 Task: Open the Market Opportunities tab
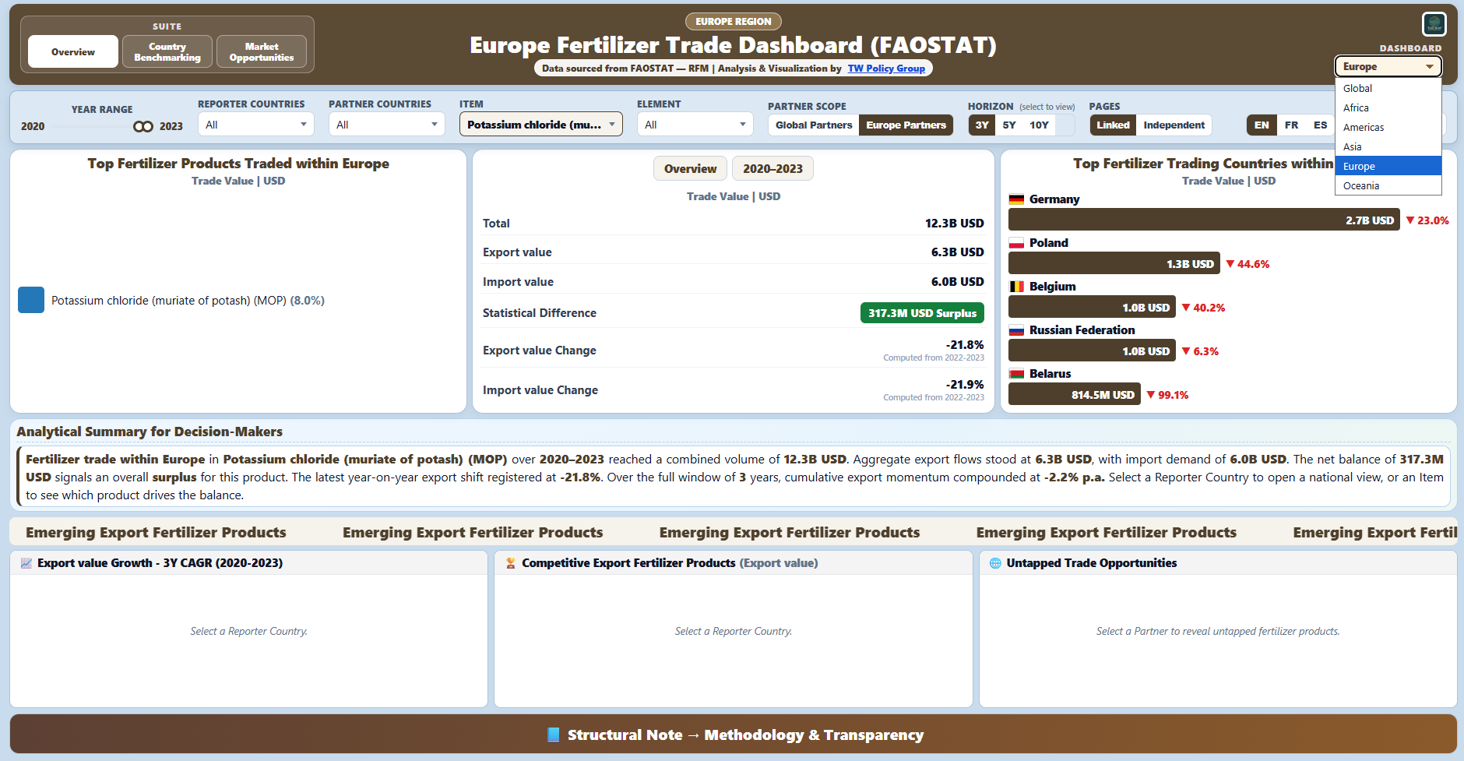pos(262,52)
